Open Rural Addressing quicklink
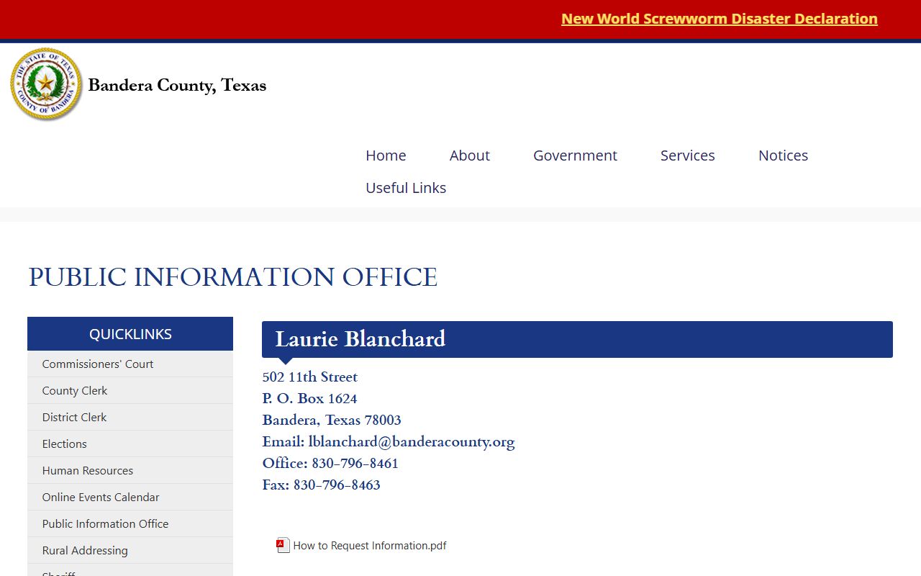Screen dimensions: 921x576 click(130, 550)
